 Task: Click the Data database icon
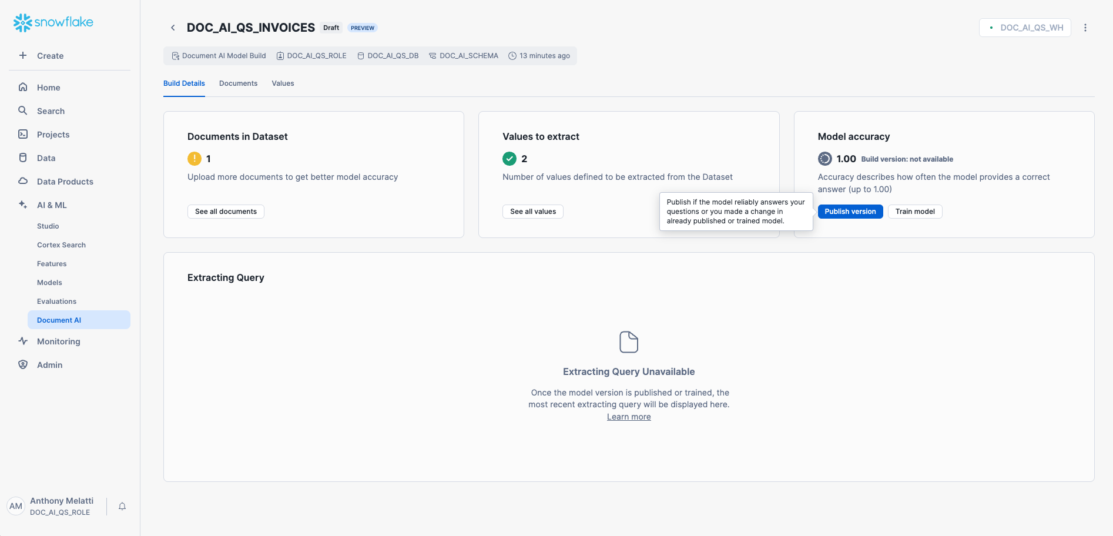tap(23, 158)
